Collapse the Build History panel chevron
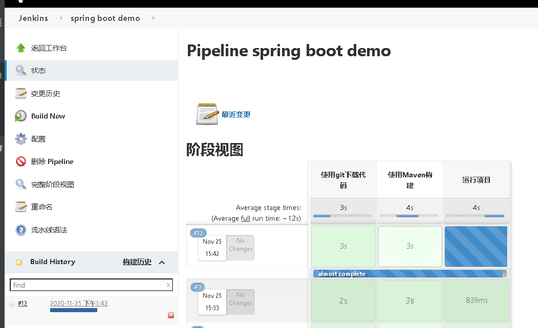538x328 pixels. (x=162, y=262)
